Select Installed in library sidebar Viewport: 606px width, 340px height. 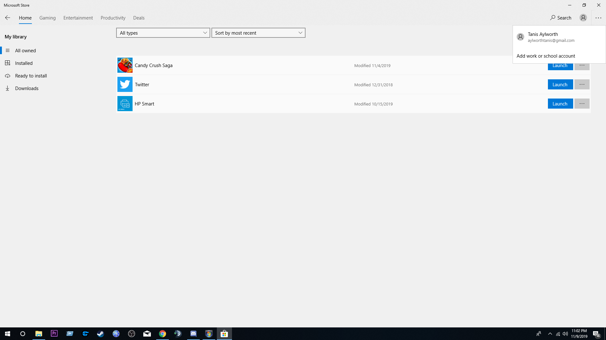(24, 63)
